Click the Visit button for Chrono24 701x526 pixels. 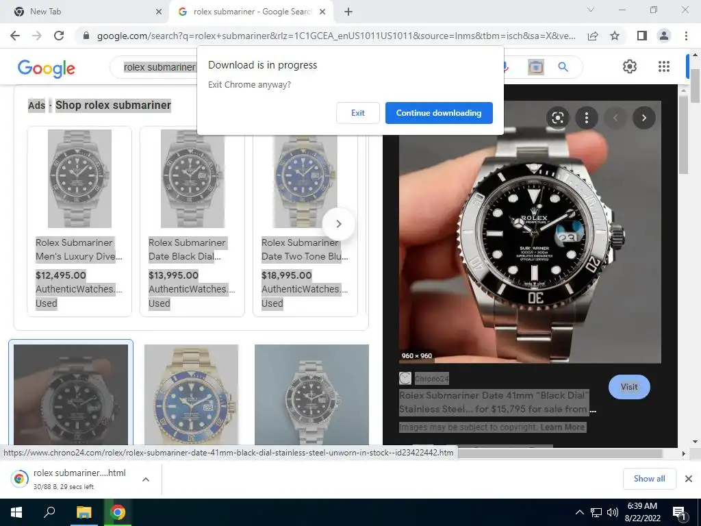[629, 387]
